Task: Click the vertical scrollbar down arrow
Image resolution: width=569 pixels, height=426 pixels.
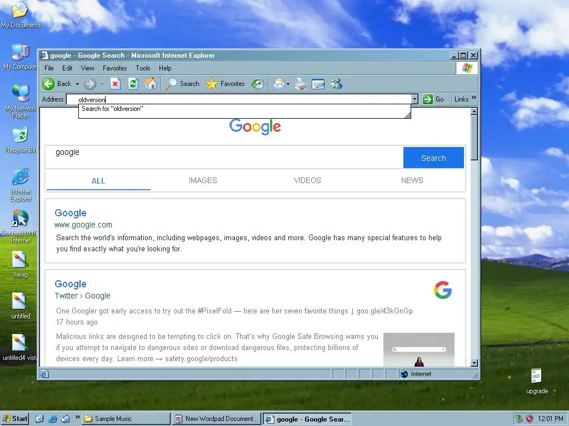Action: point(474,363)
